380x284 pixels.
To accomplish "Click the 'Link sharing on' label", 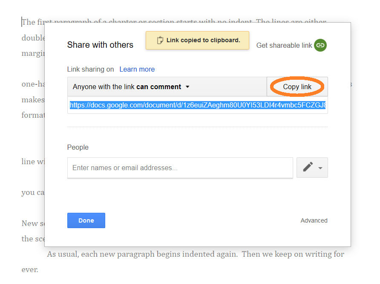I will [90, 69].
